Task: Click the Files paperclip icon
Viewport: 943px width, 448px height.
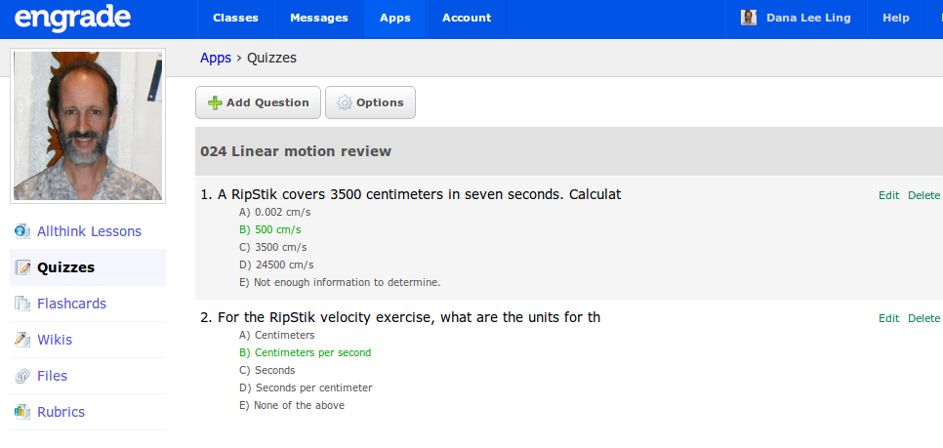Action: 22,376
